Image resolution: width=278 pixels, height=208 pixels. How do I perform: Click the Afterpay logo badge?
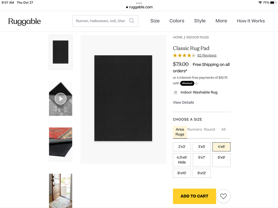187,83
